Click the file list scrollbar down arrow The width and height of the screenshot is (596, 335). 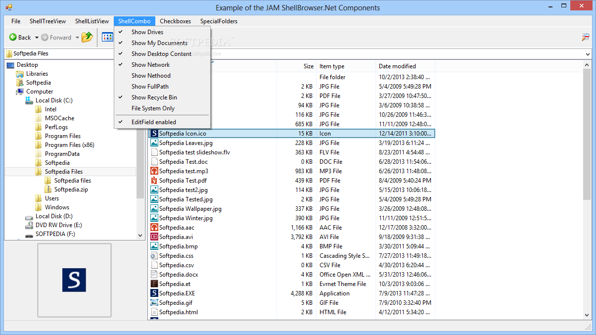587,314
